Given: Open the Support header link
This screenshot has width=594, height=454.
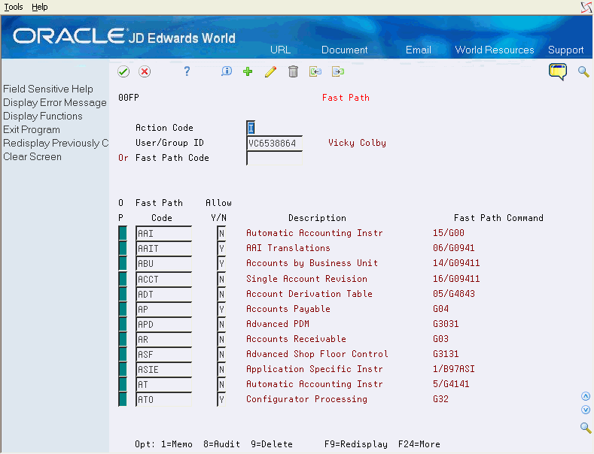Looking at the screenshot, I should pos(565,50).
